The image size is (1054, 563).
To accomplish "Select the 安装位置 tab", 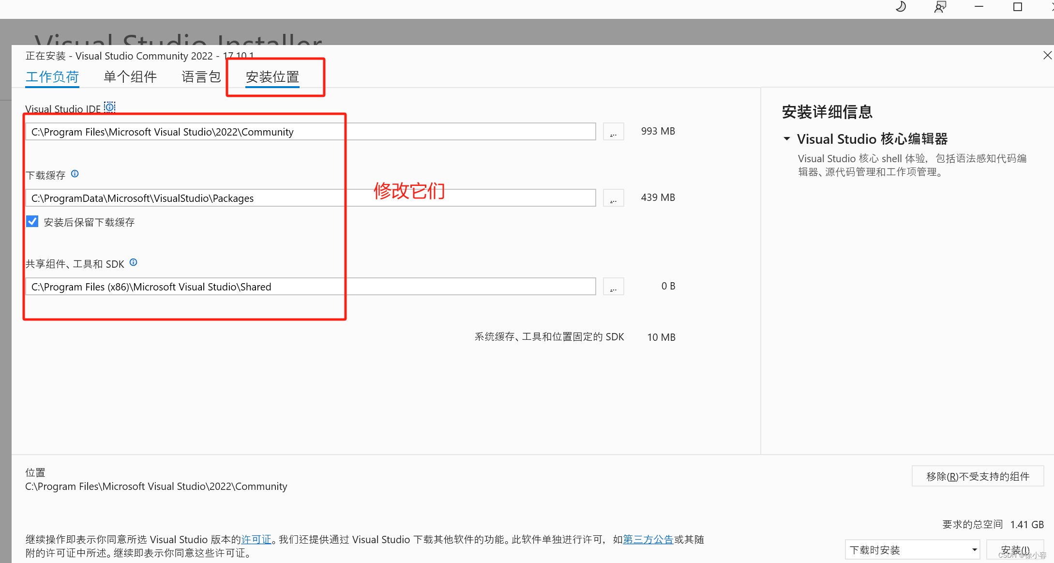I will (x=272, y=77).
